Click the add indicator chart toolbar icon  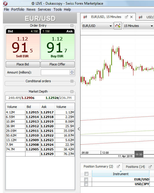118,26
